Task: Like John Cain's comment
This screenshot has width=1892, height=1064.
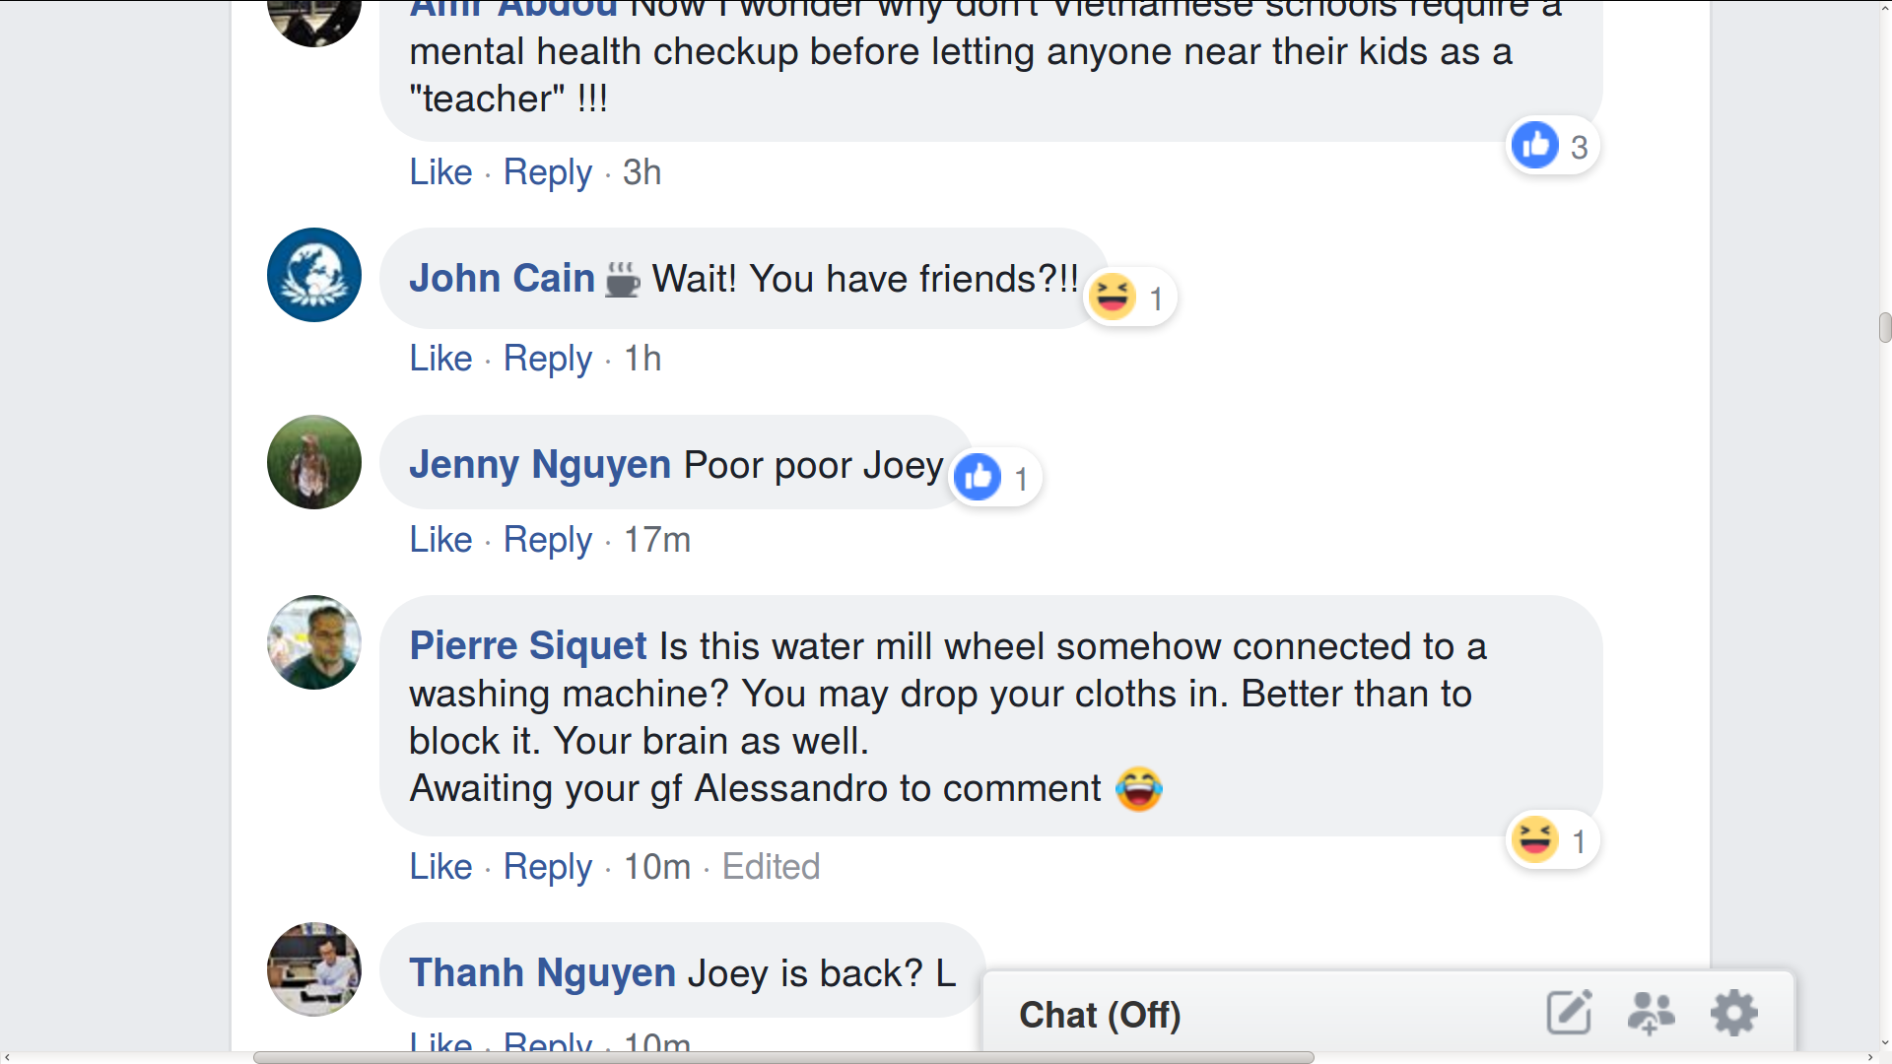Action: tap(439, 359)
